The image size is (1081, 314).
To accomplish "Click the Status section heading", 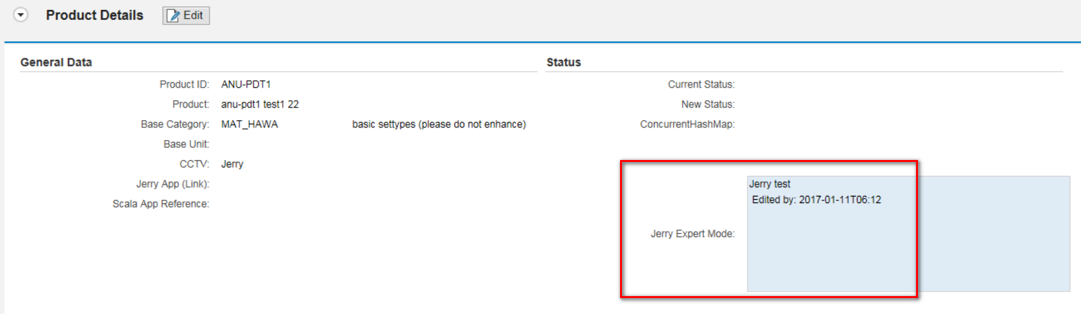I will tap(563, 62).
